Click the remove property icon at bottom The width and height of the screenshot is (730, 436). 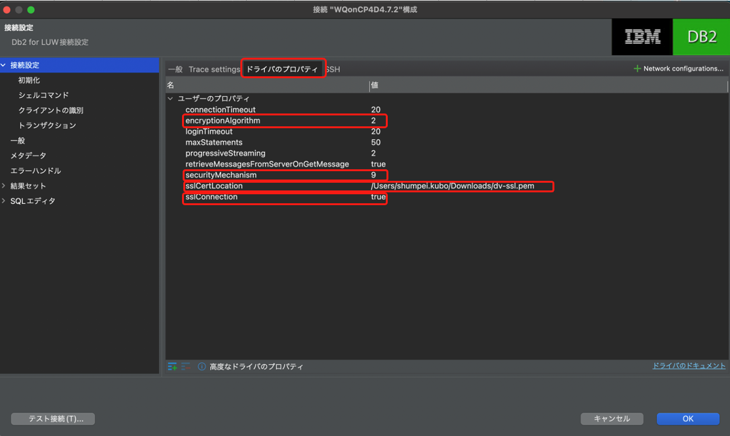coord(186,367)
